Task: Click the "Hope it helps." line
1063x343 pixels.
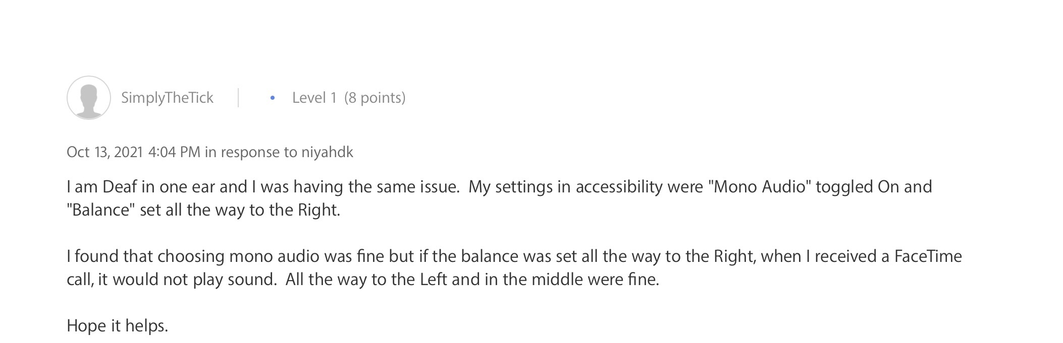Action: (x=117, y=326)
